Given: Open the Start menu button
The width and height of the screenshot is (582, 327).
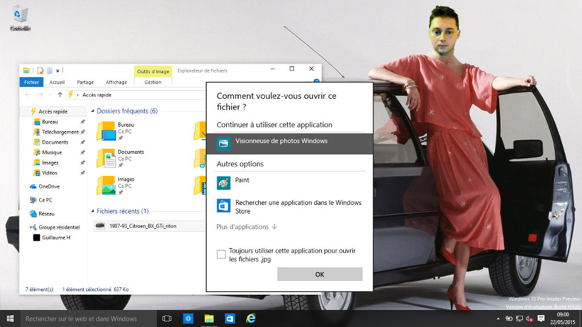Looking at the screenshot, I should click(10, 318).
